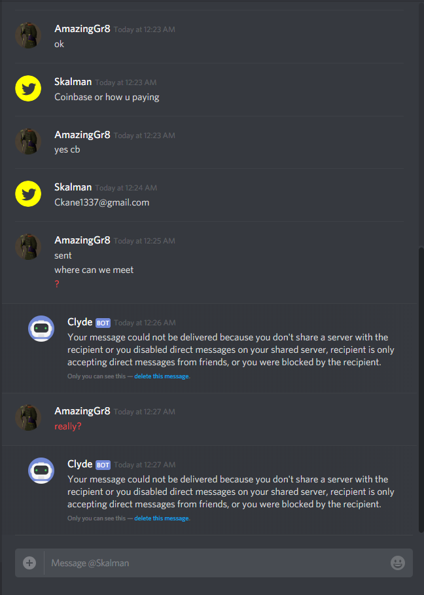This screenshot has width=424, height=595.
Task: Click the Clyde username at 12:26 AM
Action: 80,322
